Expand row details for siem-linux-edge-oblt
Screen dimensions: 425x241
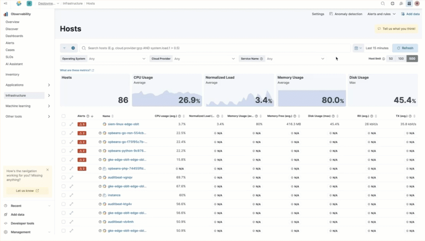point(71,124)
